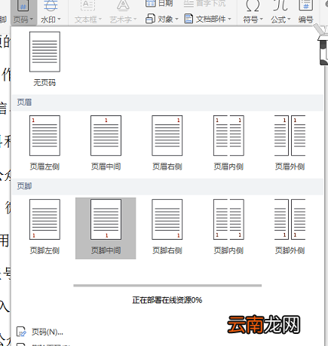Select 页脚左侧 footer left layout
Image resolution: width=328 pixels, height=346 pixels.
pos(44,227)
